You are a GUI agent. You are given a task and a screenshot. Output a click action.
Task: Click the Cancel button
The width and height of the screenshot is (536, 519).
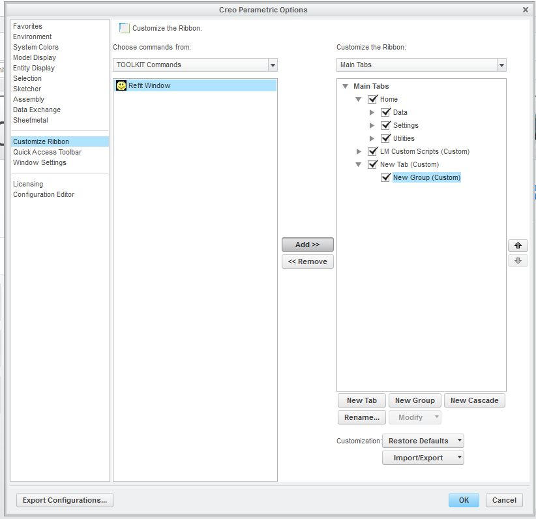coord(504,500)
